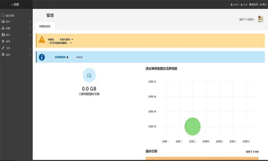Open Plugins puzzle piece icon
This screenshot has height=161, width=268.
[3, 41]
